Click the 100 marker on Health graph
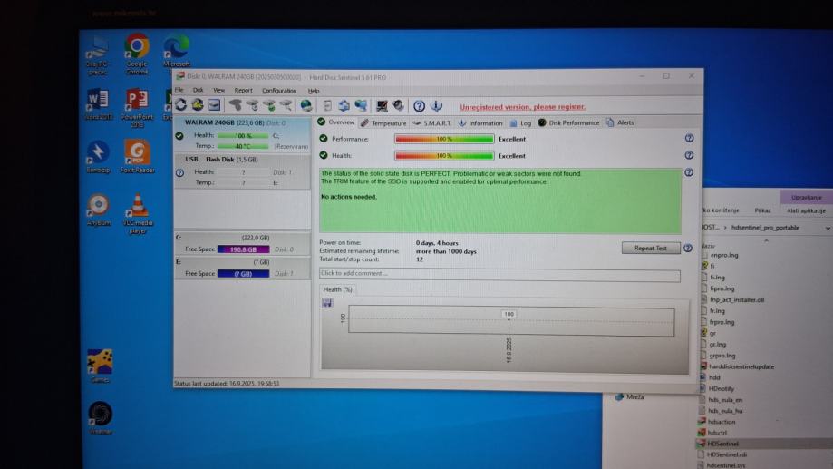Screen dimensions: 833x469 coord(509,314)
